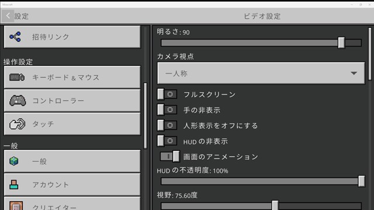This screenshot has width=374, height=210.
Task: Click the globe cube icon for 一般
Action: [x=14, y=161]
